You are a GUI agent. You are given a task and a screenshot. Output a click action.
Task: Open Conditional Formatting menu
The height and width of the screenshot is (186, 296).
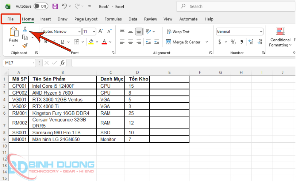(280, 37)
